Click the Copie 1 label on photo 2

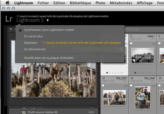coord(151,36)
